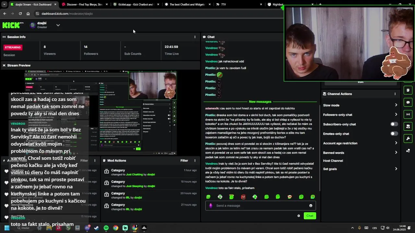Click the broadcast signal icon in right sidebar
The height and width of the screenshot is (233, 415).
click(x=408, y=114)
